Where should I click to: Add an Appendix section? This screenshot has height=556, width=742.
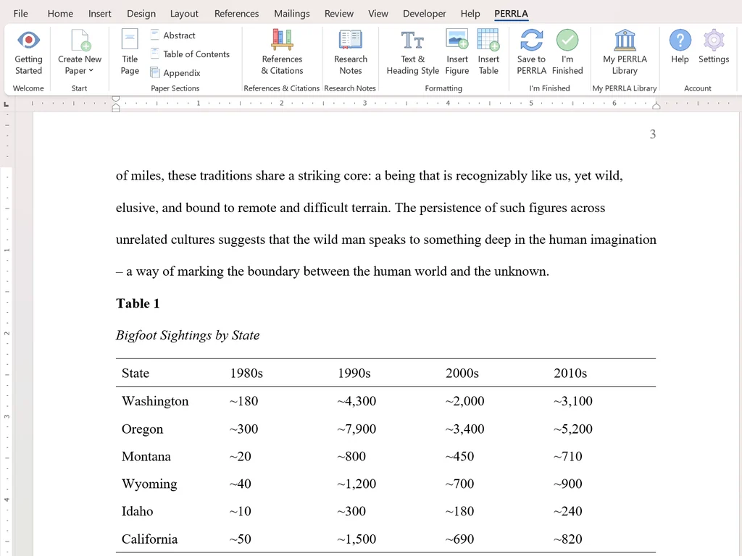pos(175,73)
